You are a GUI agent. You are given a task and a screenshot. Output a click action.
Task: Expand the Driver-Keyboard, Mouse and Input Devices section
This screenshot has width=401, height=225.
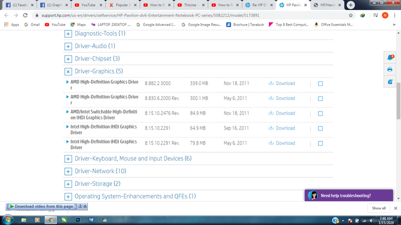coord(68,158)
